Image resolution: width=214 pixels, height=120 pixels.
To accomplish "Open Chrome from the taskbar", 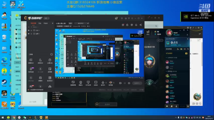I will coord(14,117).
